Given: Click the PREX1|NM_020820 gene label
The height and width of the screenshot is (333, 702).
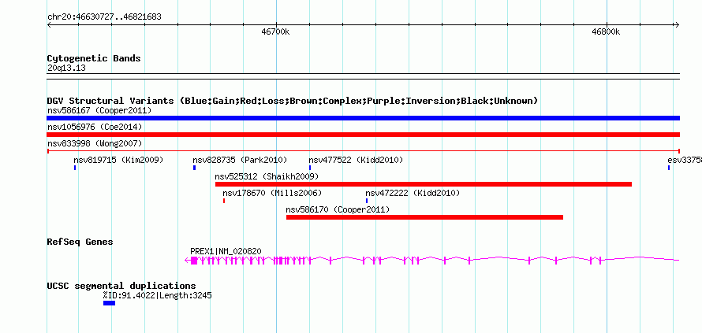Looking at the screenshot, I should (x=226, y=252).
